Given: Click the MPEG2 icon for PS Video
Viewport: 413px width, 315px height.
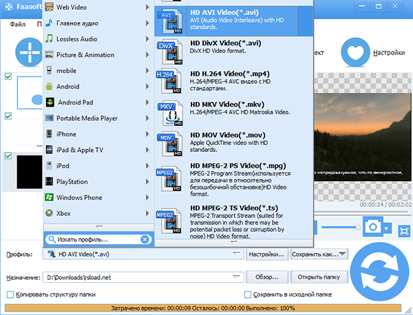Looking at the screenshot, I should (169, 178).
